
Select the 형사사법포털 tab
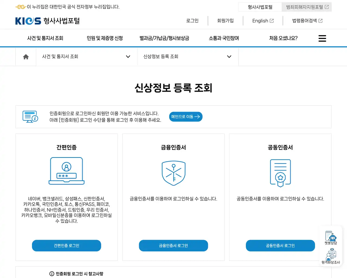[260, 7]
